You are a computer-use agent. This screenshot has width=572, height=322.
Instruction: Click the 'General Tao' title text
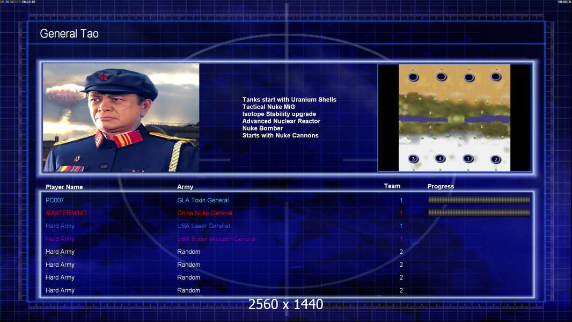[x=69, y=34]
